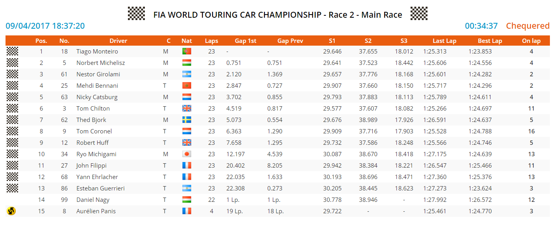
Task: Click driver name Esteban Guerrieri
Action: 100,188
